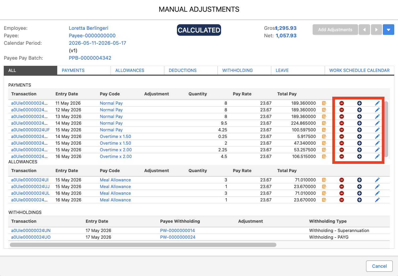Switch to the ALL tab

(31, 70)
